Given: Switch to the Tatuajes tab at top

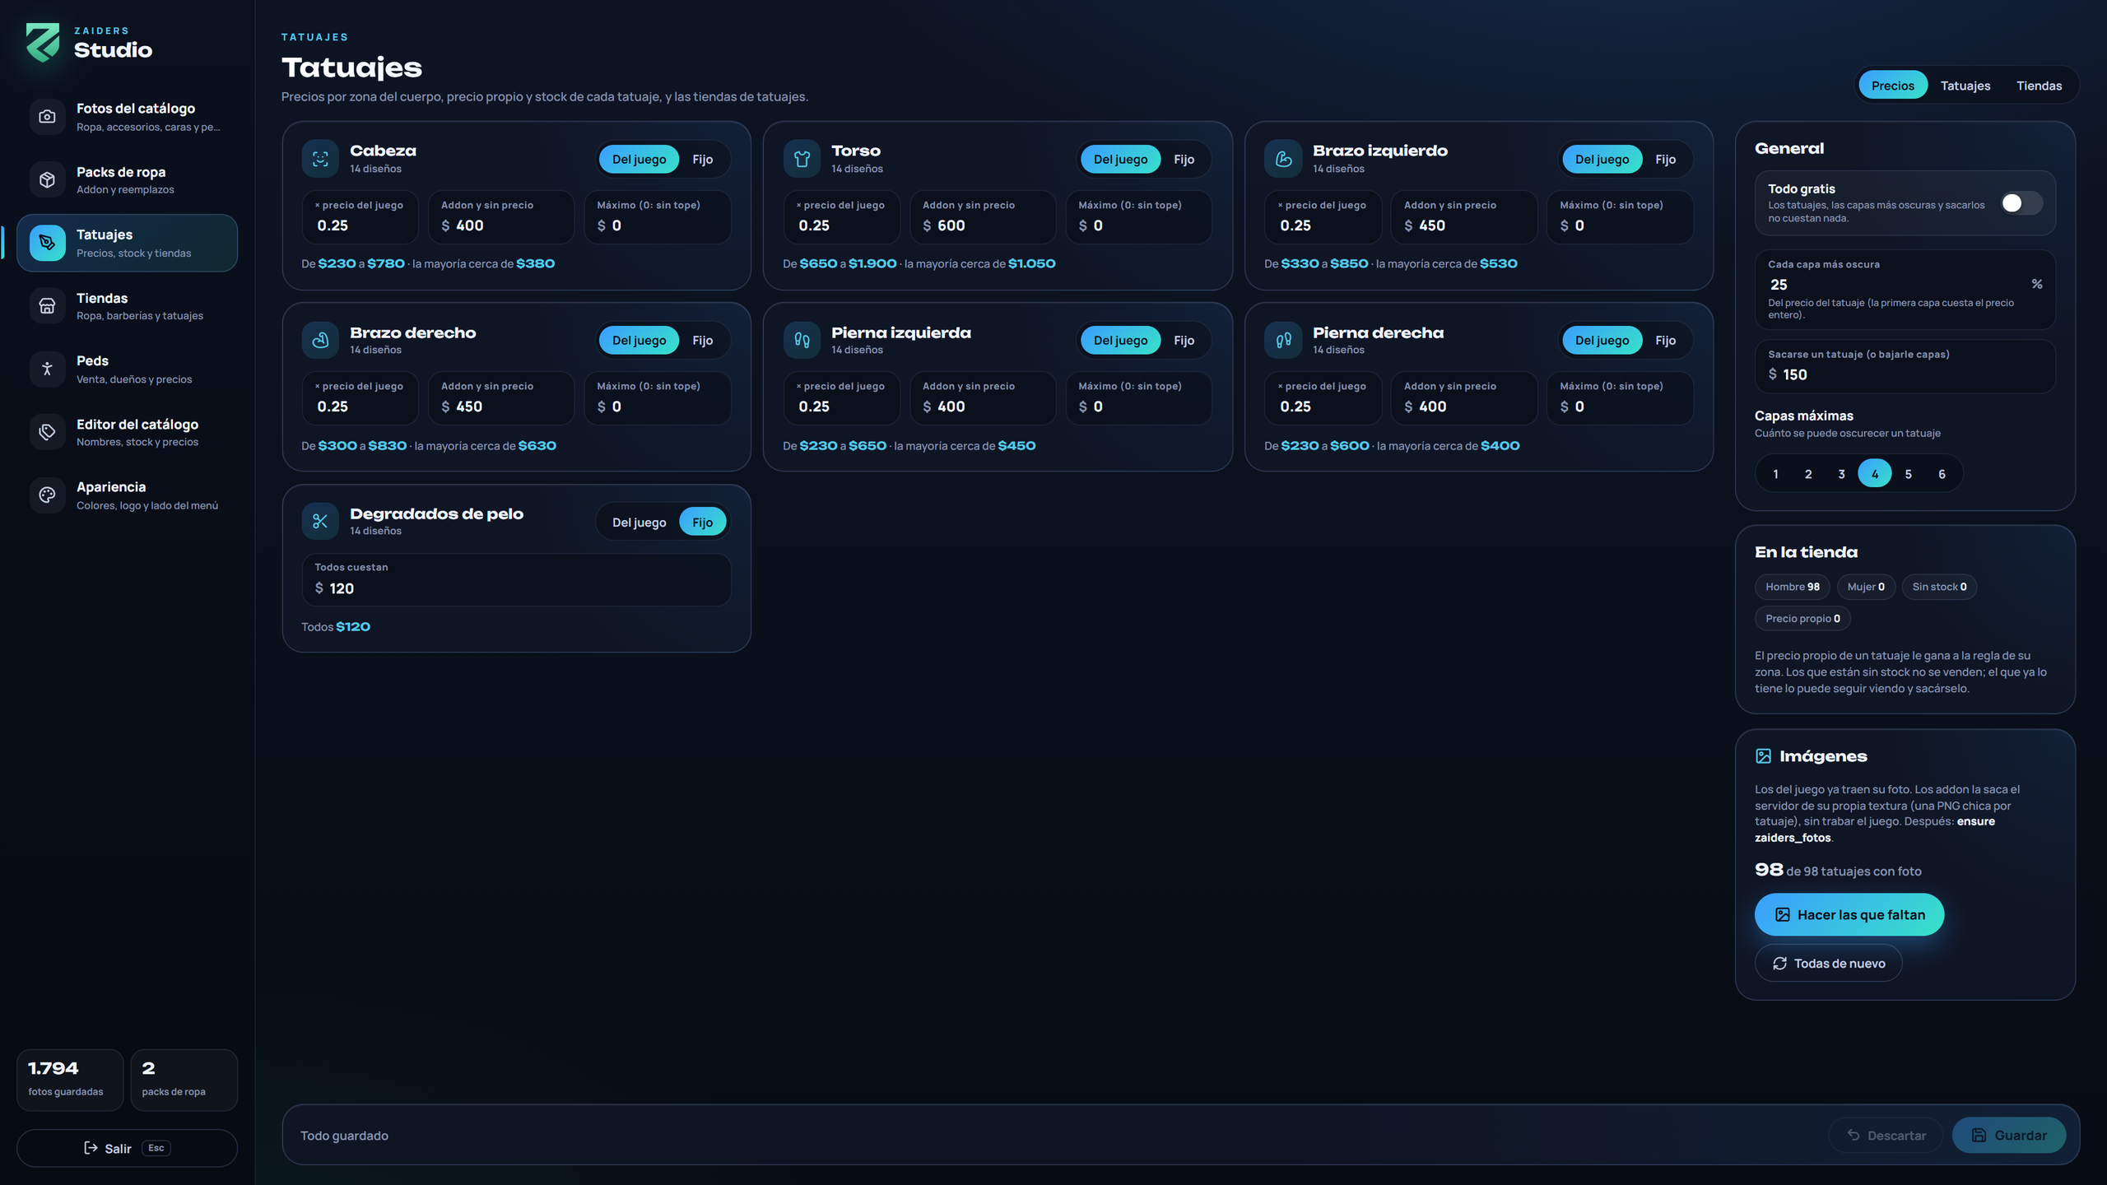Looking at the screenshot, I should [x=1965, y=86].
